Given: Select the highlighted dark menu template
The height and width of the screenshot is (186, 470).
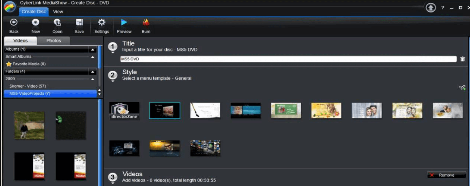Looking at the screenshot, I should tap(165, 111).
